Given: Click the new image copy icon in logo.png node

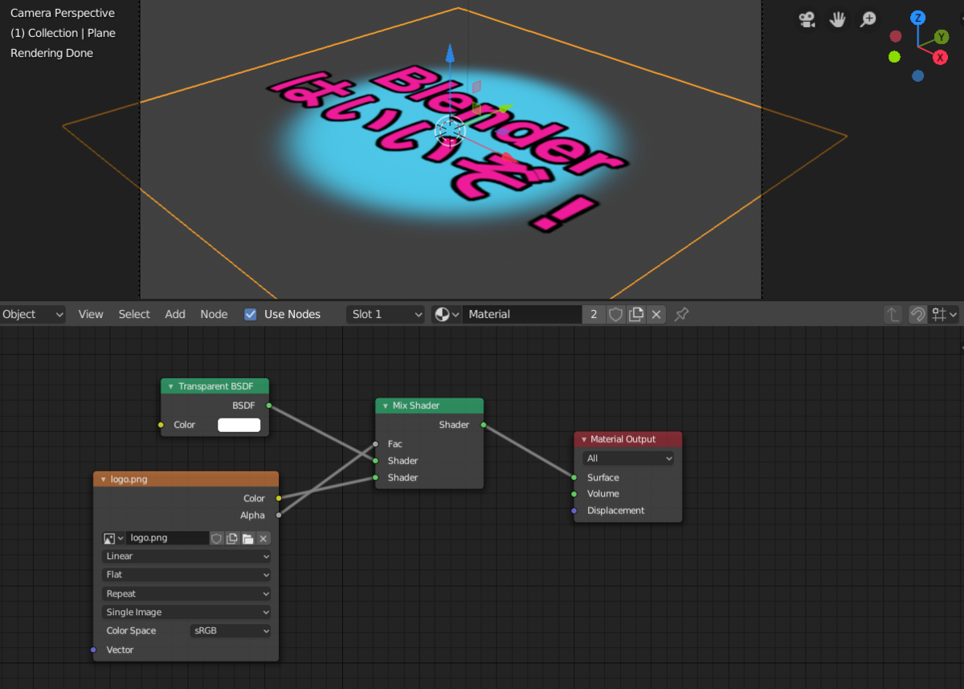Looking at the screenshot, I should (232, 538).
